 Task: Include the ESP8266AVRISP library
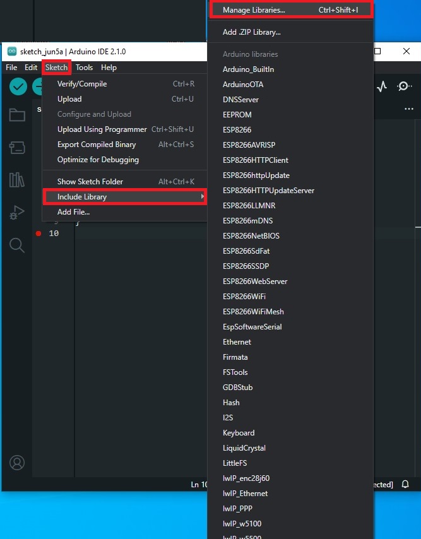(291, 145)
